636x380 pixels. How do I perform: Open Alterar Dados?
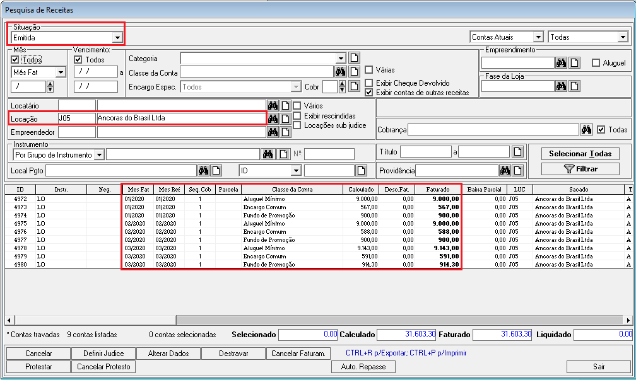(x=168, y=354)
